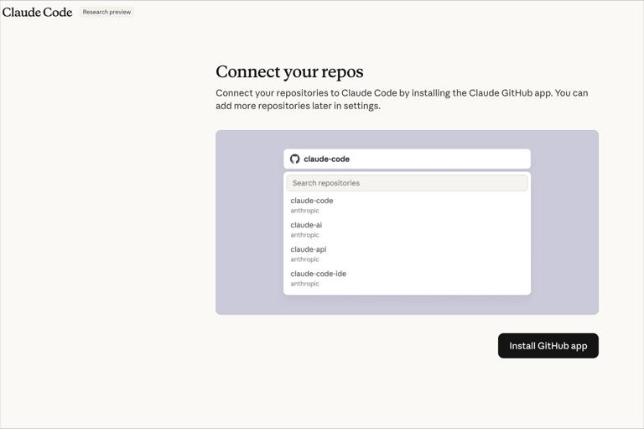This screenshot has width=644, height=429.
Task: Open the claude-code account selector
Action: pyautogui.click(x=407, y=159)
